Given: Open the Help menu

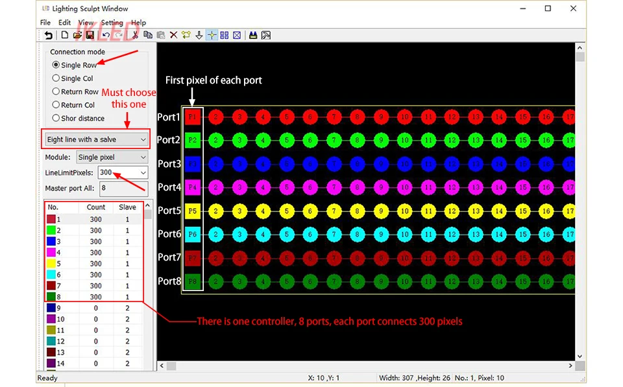Looking at the screenshot, I should tap(139, 23).
